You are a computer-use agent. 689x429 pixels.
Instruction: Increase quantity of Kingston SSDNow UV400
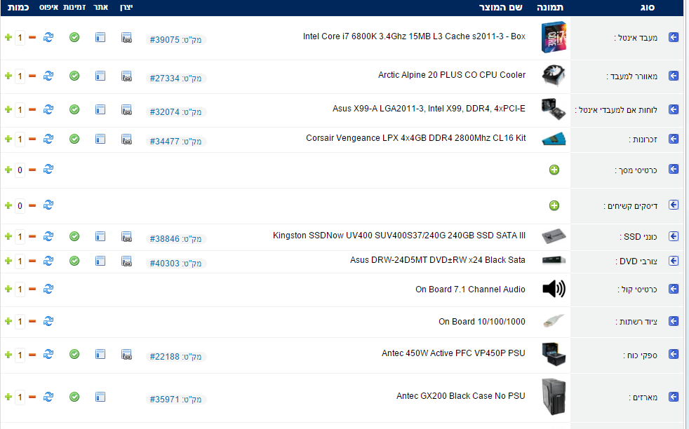point(8,236)
